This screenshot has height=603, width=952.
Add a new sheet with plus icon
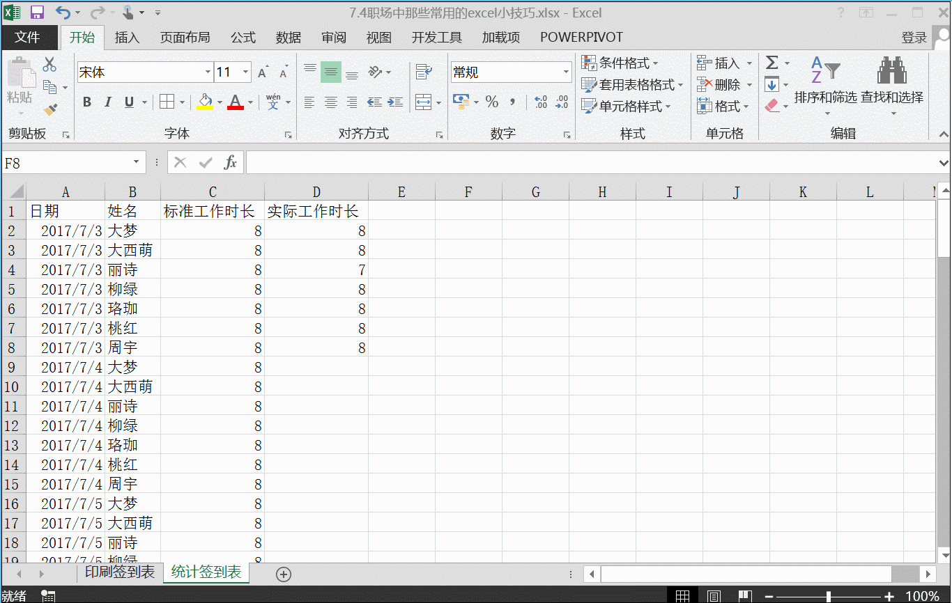[284, 574]
